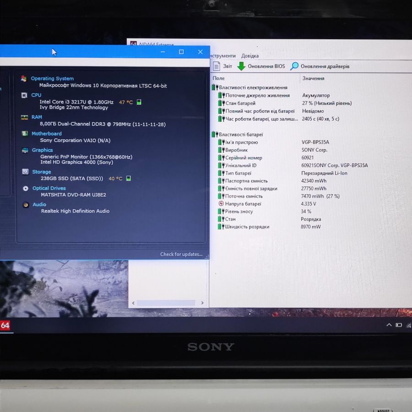
Task: Click the Storage hard drive icon
Action: coord(25,172)
